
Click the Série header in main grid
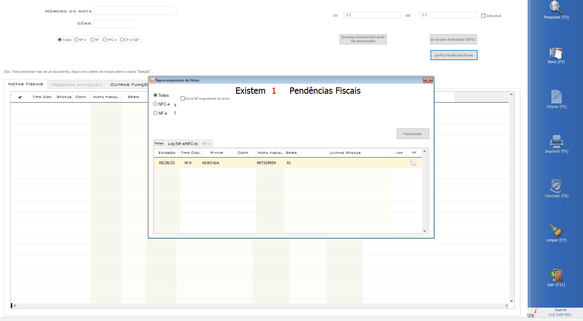coord(133,97)
